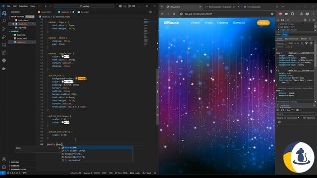
Task: Toggle device toolbar icon in DevTools
Action: [x=282, y=20]
